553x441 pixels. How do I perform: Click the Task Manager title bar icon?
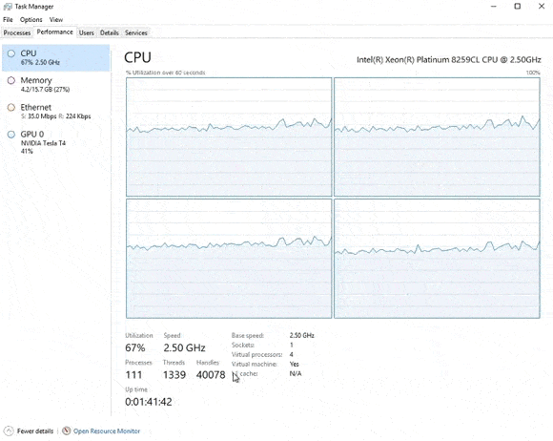coord(8,7)
